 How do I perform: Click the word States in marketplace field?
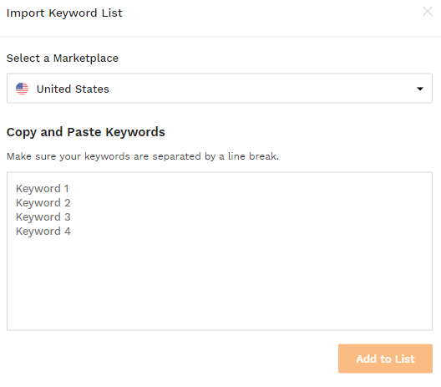pos(92,89)
